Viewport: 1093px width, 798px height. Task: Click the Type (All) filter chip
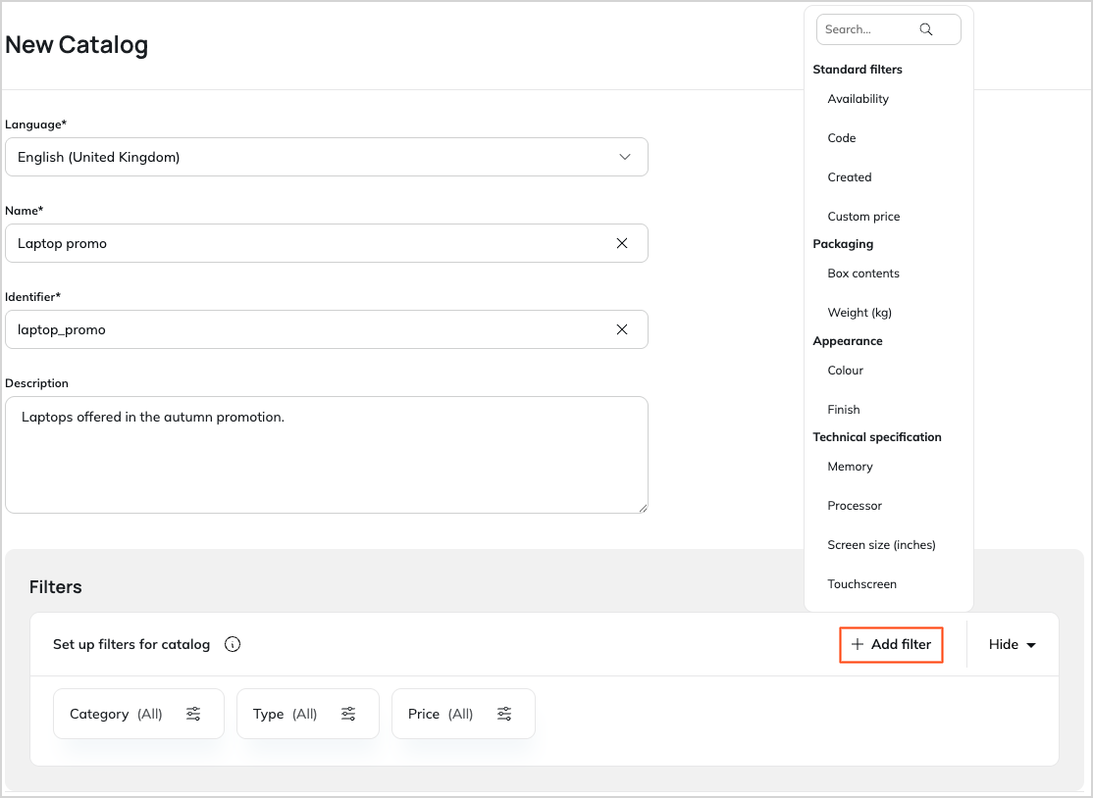tap(308, 714)
